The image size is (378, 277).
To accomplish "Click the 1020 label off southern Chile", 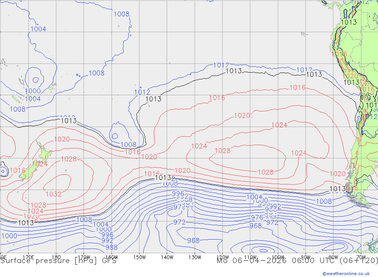I will tap(338, 173).
